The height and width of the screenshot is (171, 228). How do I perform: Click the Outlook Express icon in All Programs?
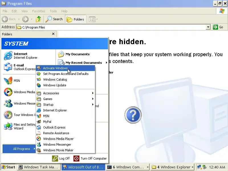click(x=39, y=127)
